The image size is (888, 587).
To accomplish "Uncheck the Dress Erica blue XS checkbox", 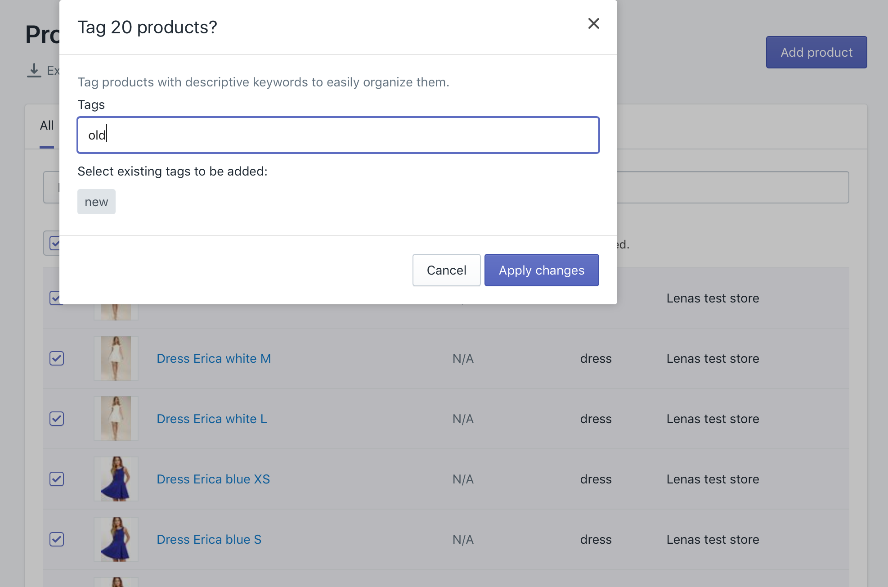I will click(x=57, y=479).
